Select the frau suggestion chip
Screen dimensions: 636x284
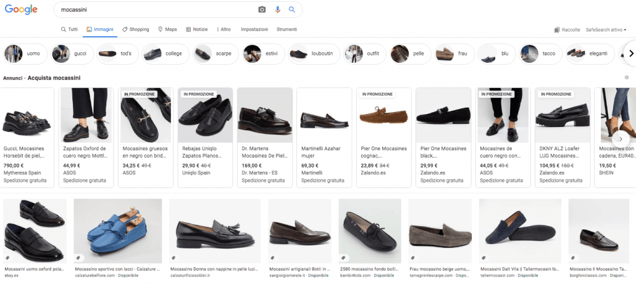454,54
